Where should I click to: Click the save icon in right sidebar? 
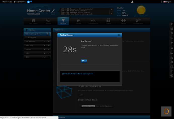coord(172,29)
